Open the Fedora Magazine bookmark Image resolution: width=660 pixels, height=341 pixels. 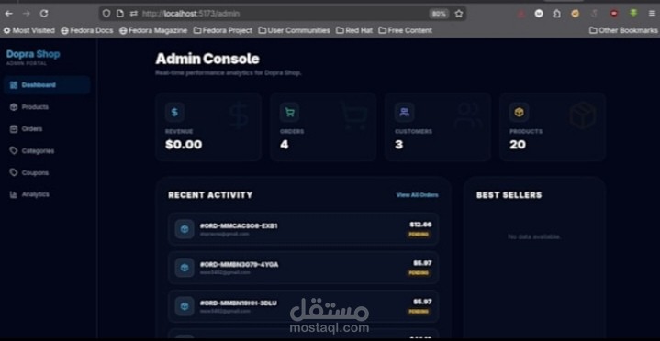click(x=153, y=30)
